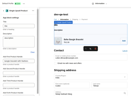Click the preview block description text
This screenshot has width=131, height=98.
(x=58, y=30)
